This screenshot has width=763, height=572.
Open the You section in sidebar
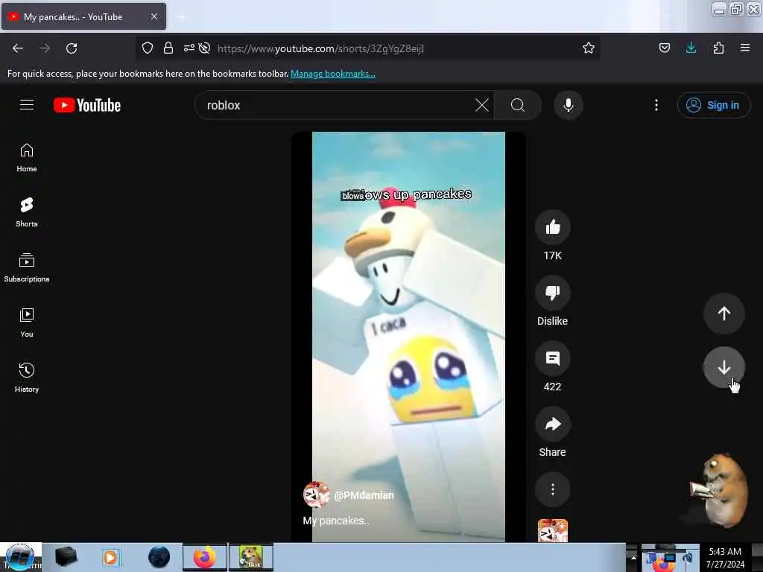[x=27, y=322]
